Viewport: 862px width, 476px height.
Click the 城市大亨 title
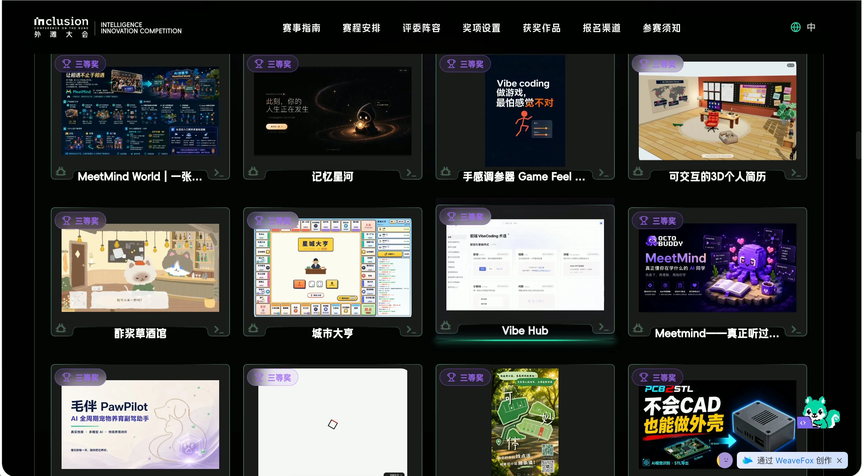click(x=333, y=333)
